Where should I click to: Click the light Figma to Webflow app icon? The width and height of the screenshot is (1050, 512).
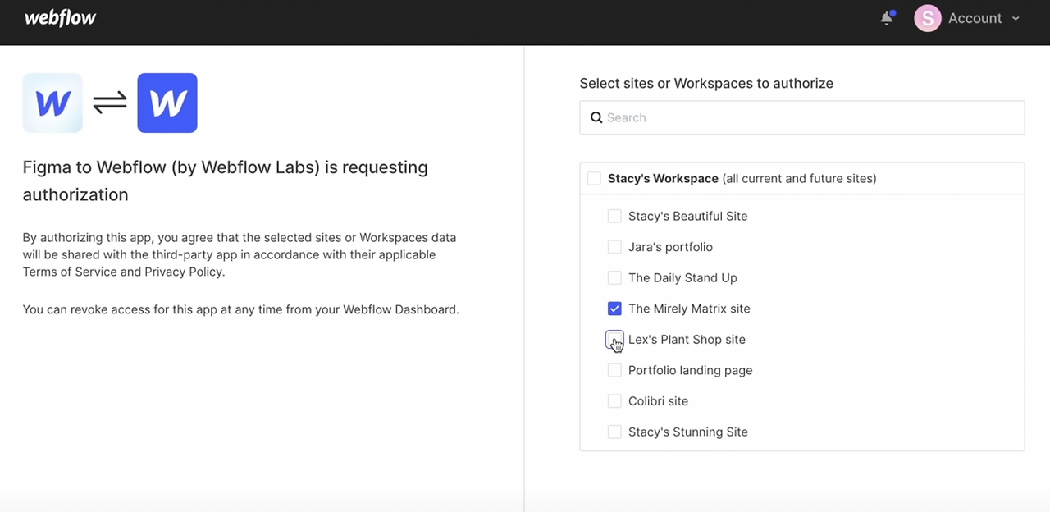(52, 103)
